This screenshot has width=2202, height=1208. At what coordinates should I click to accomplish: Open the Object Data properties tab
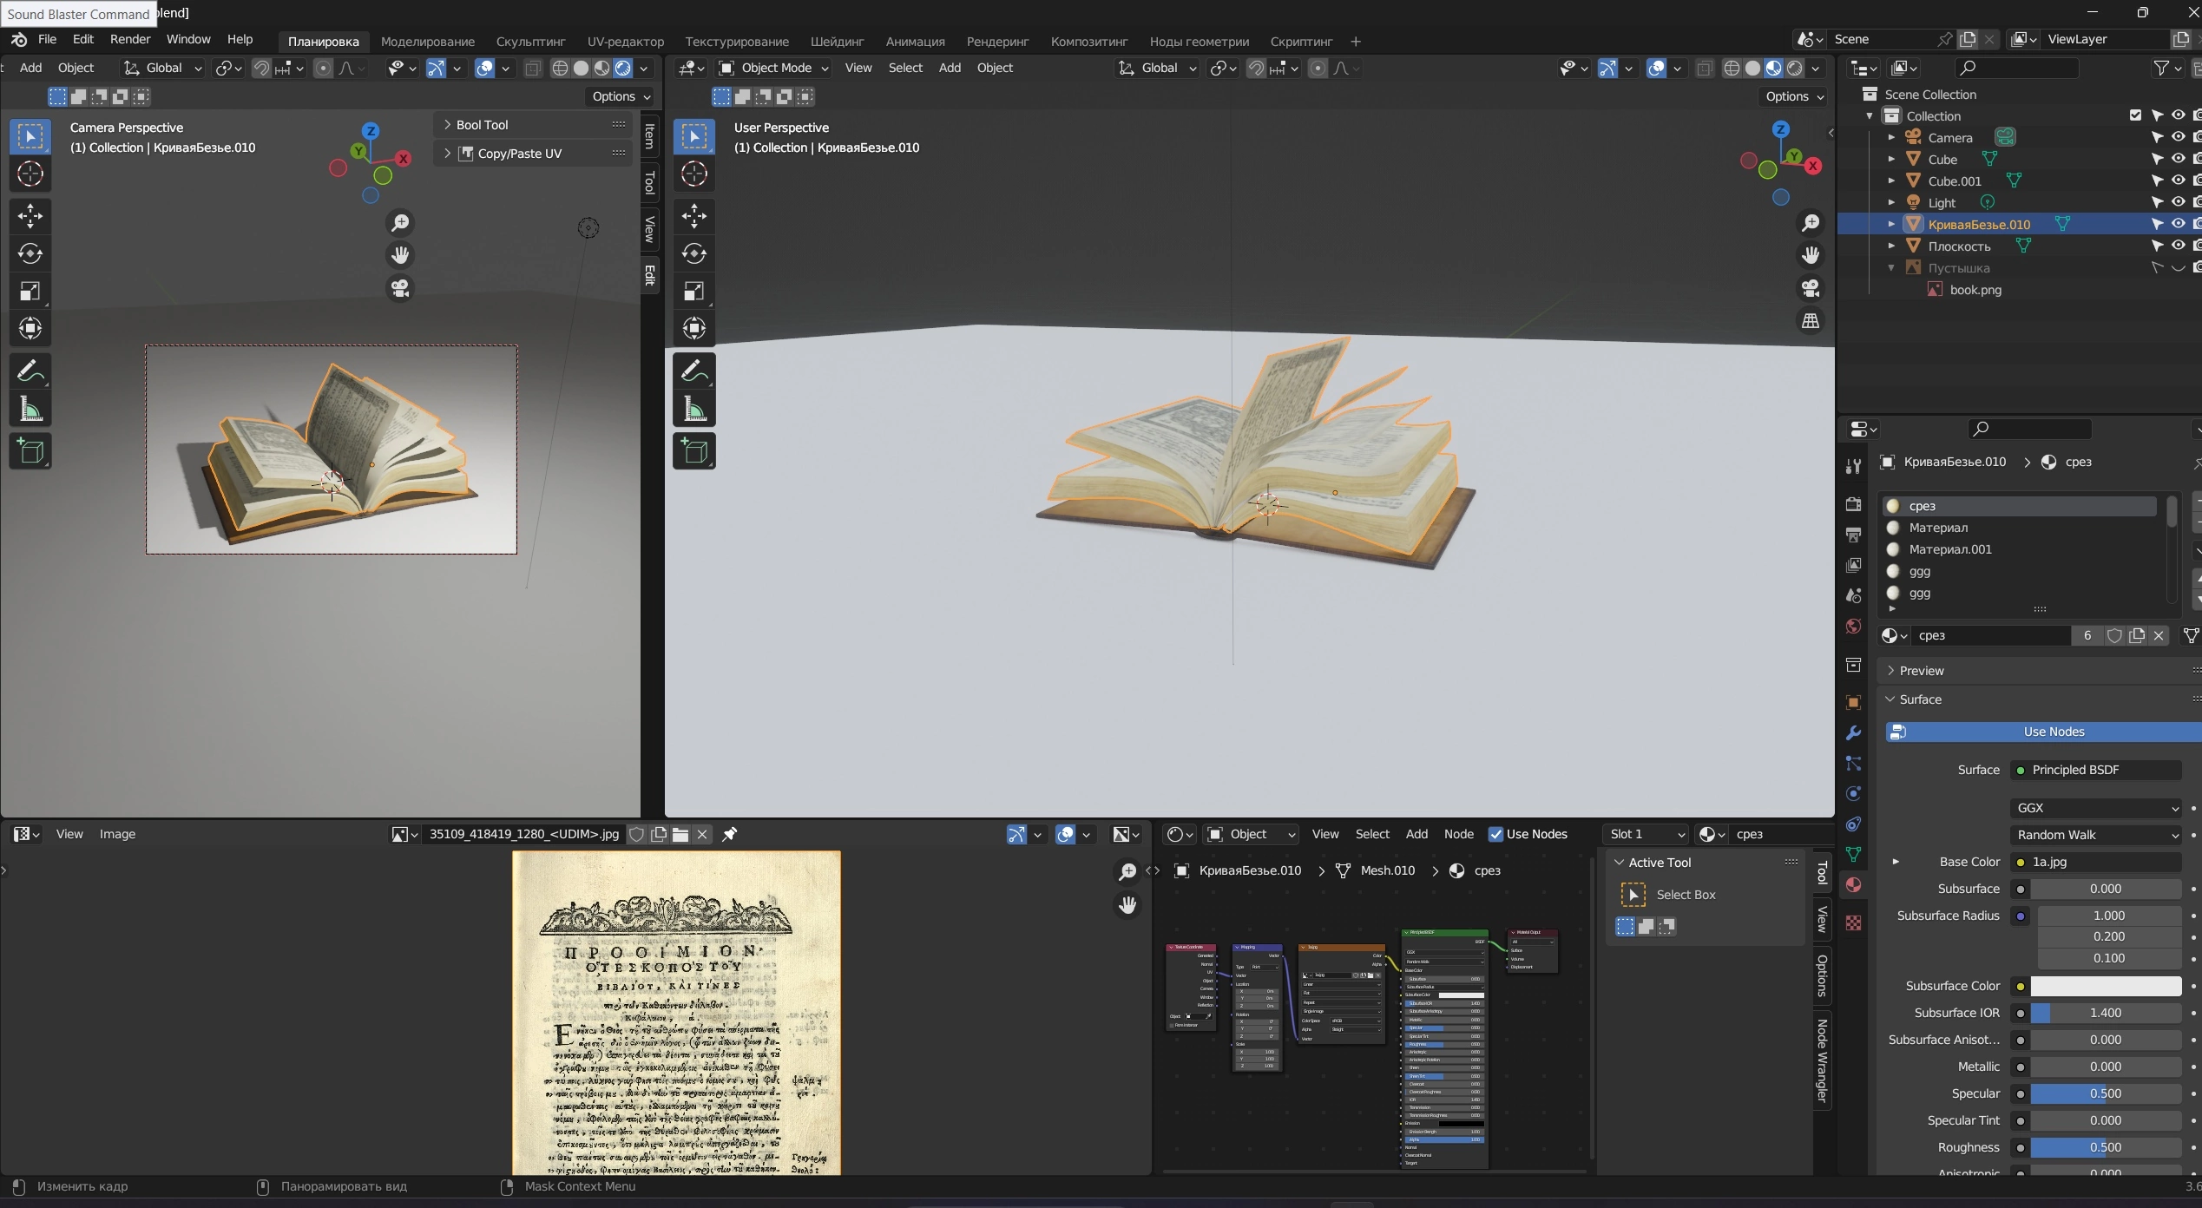[x=1853, y=855]
